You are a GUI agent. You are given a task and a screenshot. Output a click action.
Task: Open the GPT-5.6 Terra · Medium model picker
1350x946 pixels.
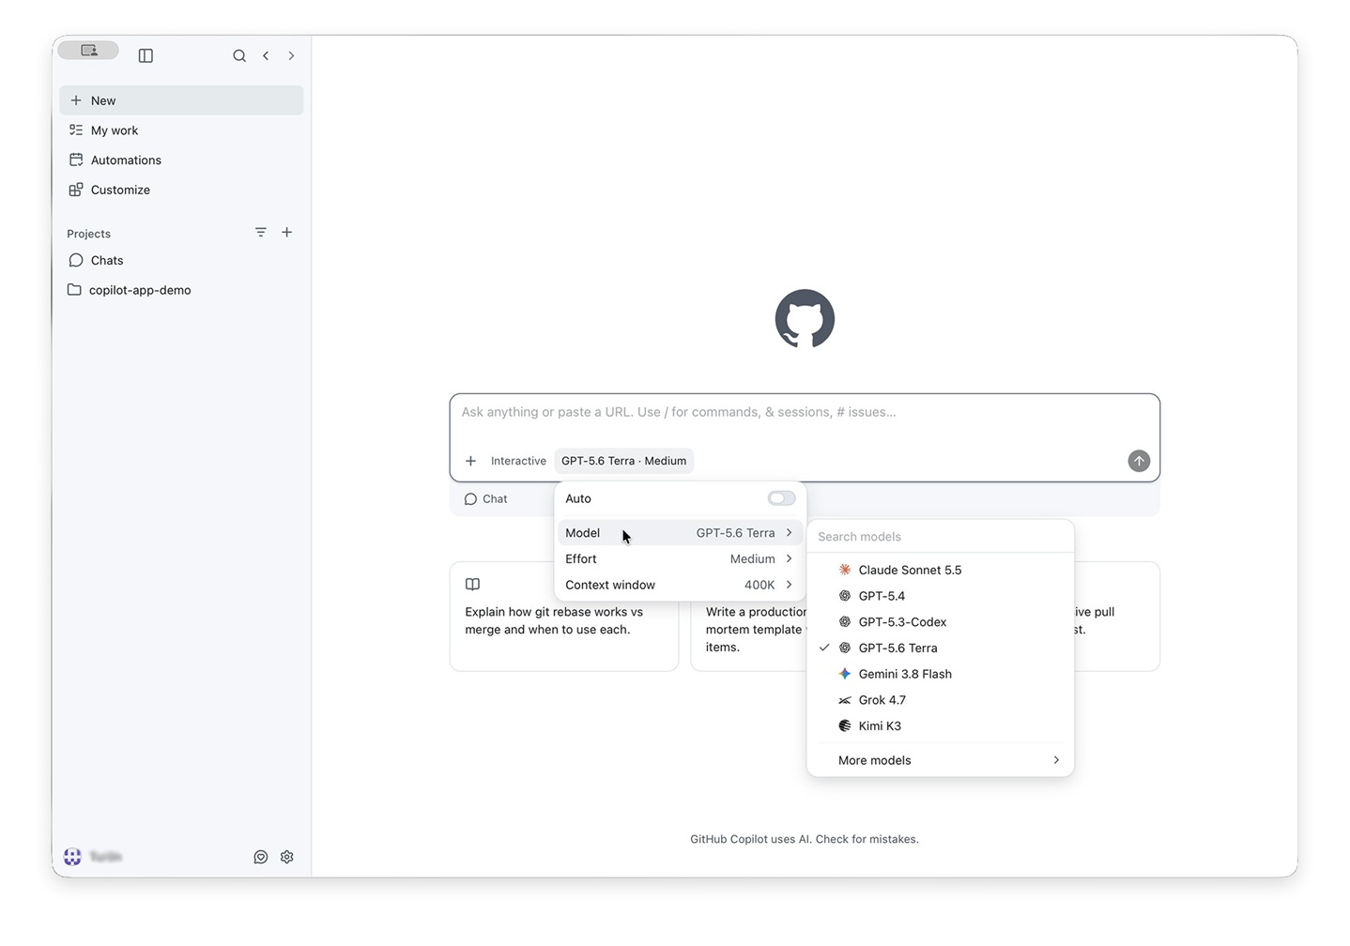(x=623, y=461)
